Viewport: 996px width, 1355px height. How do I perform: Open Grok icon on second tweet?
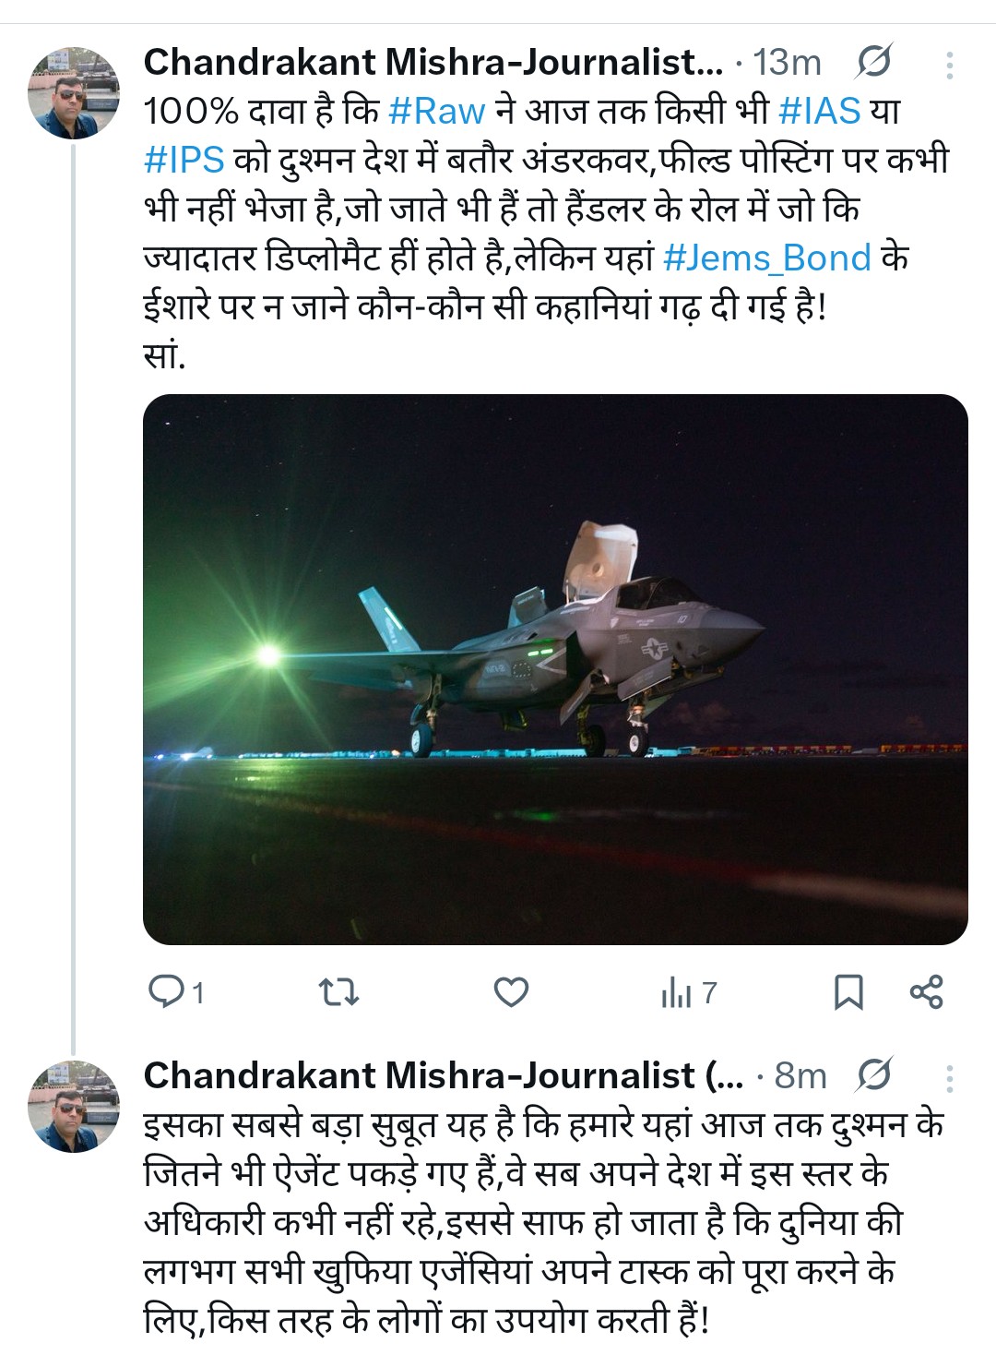tap(872, 1075)
